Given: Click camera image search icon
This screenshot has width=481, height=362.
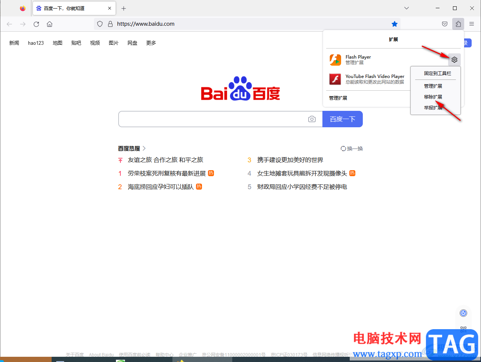Looking at the screenshot, I should click(x=312, y=119).
